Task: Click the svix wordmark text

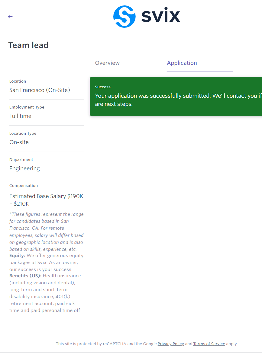Action: tap(161, 16)
